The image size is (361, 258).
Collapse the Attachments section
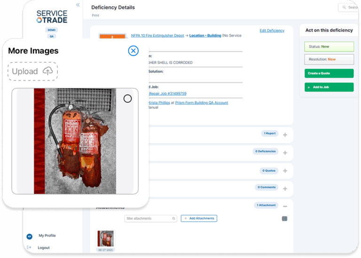coord(285,206)
